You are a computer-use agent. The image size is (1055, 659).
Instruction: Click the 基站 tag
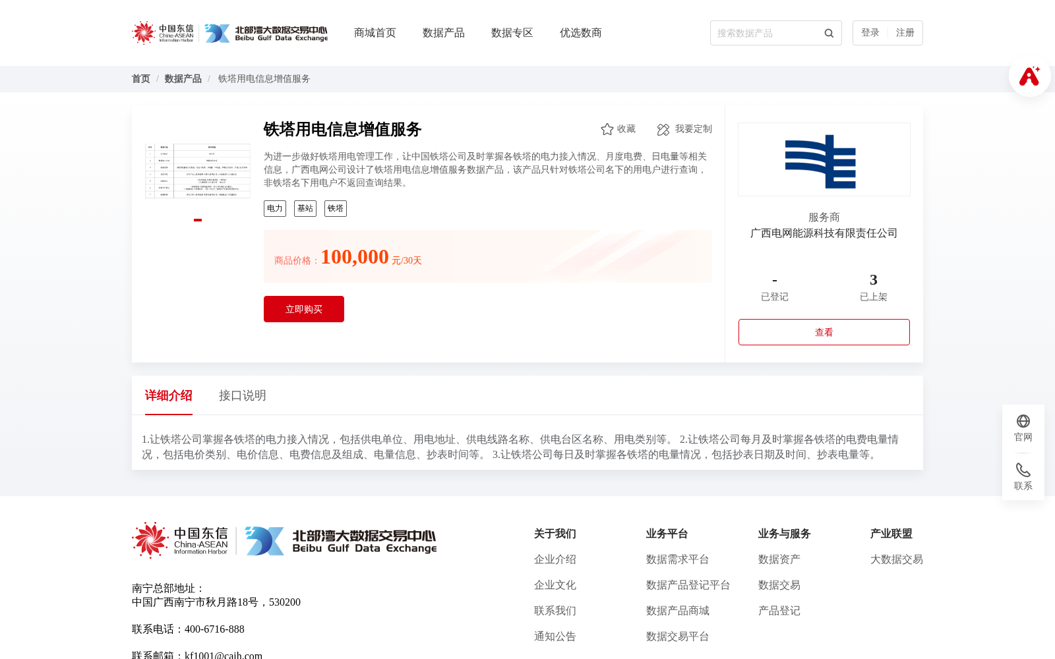click(305, 209)
